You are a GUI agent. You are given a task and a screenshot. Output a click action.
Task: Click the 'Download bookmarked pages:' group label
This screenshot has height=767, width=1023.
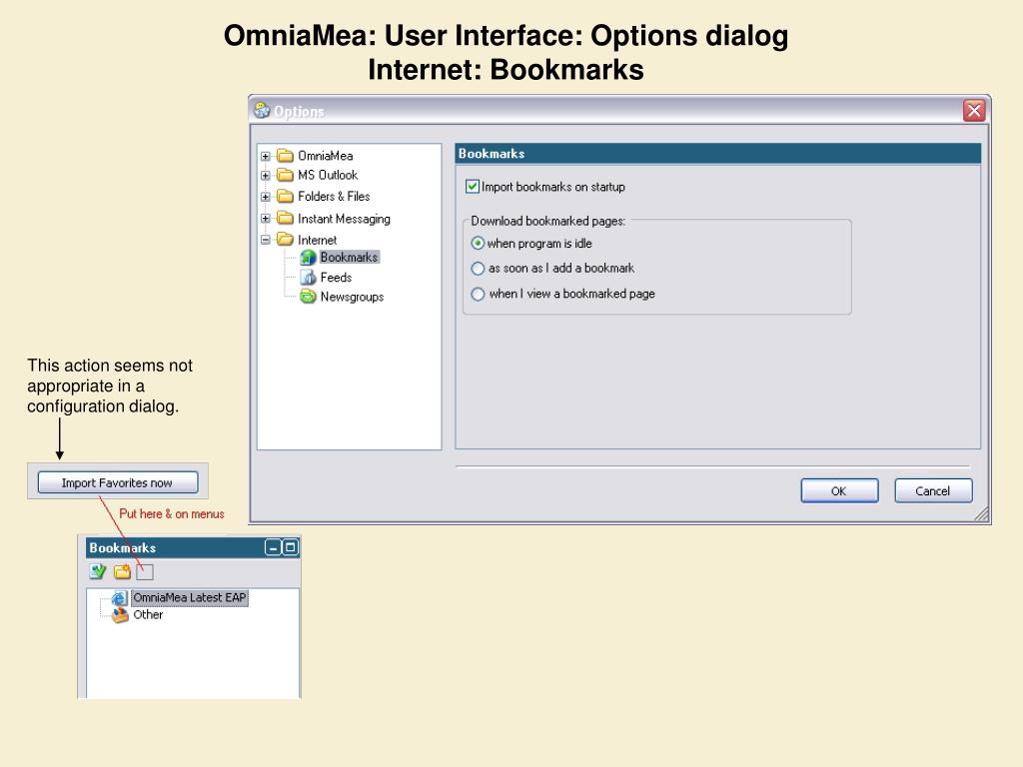[x=548, y=221]
